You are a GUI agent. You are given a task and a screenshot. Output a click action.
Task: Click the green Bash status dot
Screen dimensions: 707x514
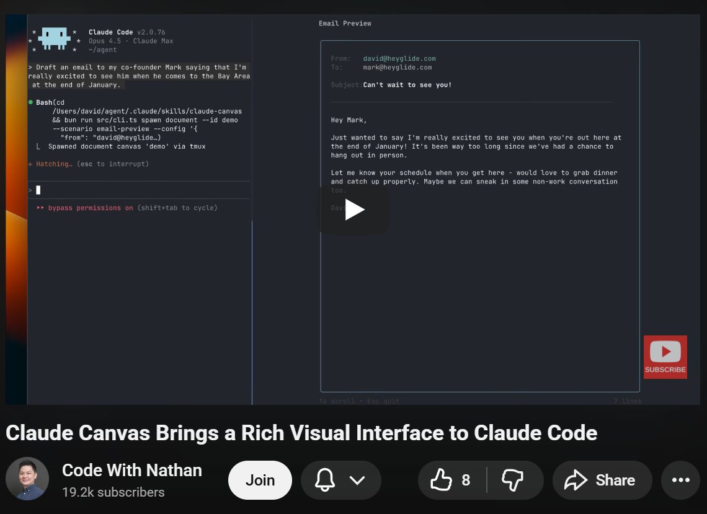[x=30, y=102]
